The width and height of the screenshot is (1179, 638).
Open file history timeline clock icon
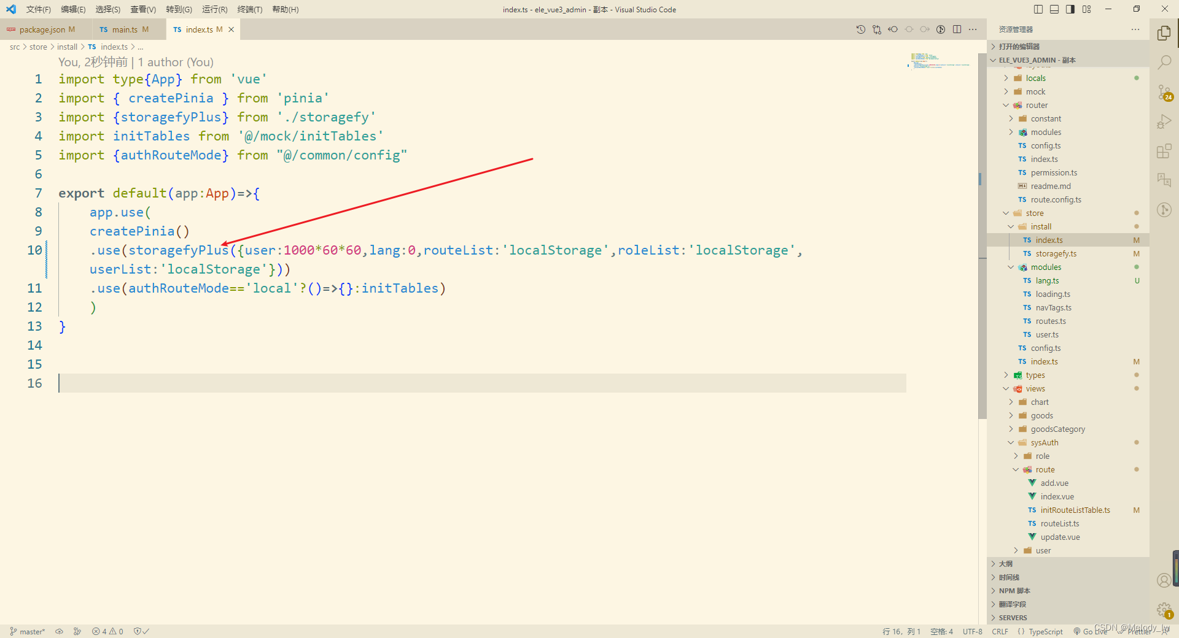coord(861,29)
